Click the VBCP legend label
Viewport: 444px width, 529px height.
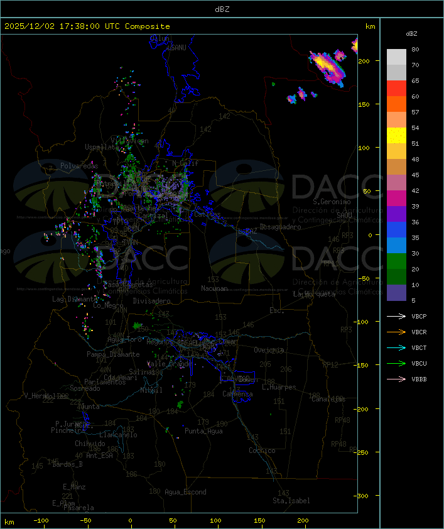(x=419, y=316)
